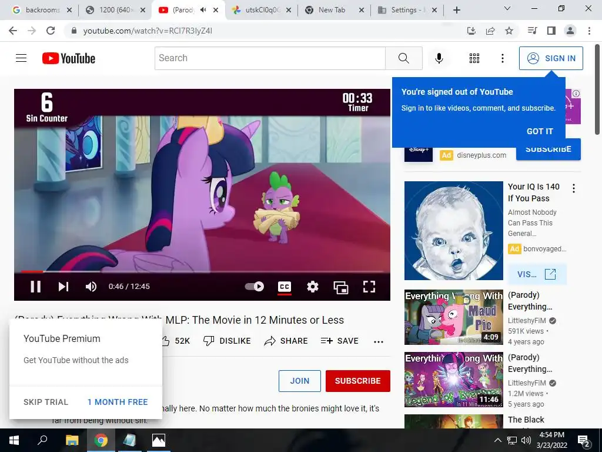Skip the YouTube Premium trial
Screen dimensions: 602x452
click(x=46, y=402)
